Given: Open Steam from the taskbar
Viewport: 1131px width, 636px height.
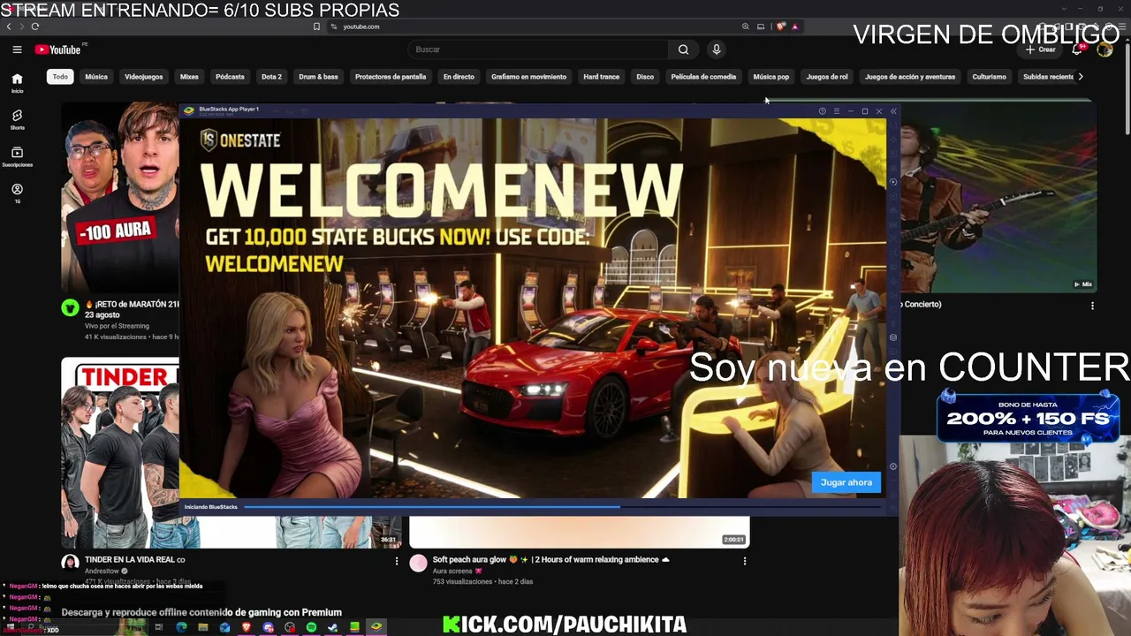Looking at the screenshot, I should (333, 627).
